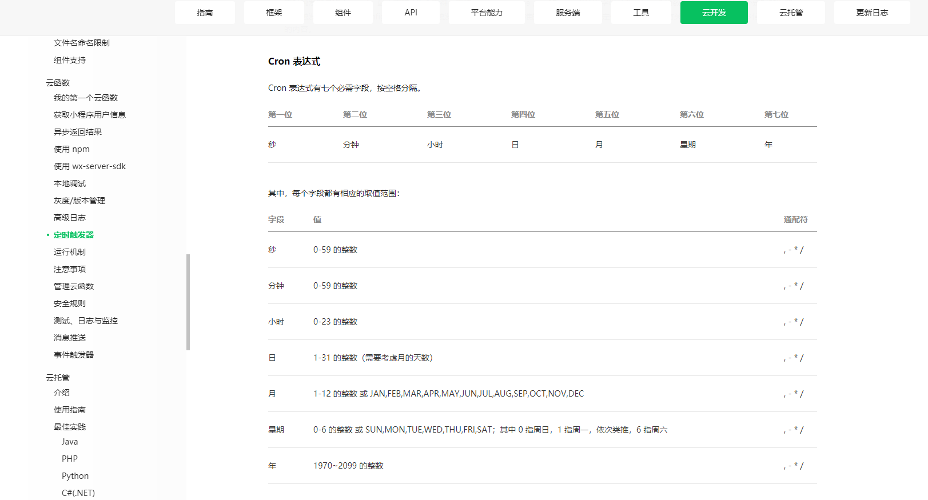Open 使用 npm sidebar link
This screenshot has width=928, height=500.
[x=71, y=149]
